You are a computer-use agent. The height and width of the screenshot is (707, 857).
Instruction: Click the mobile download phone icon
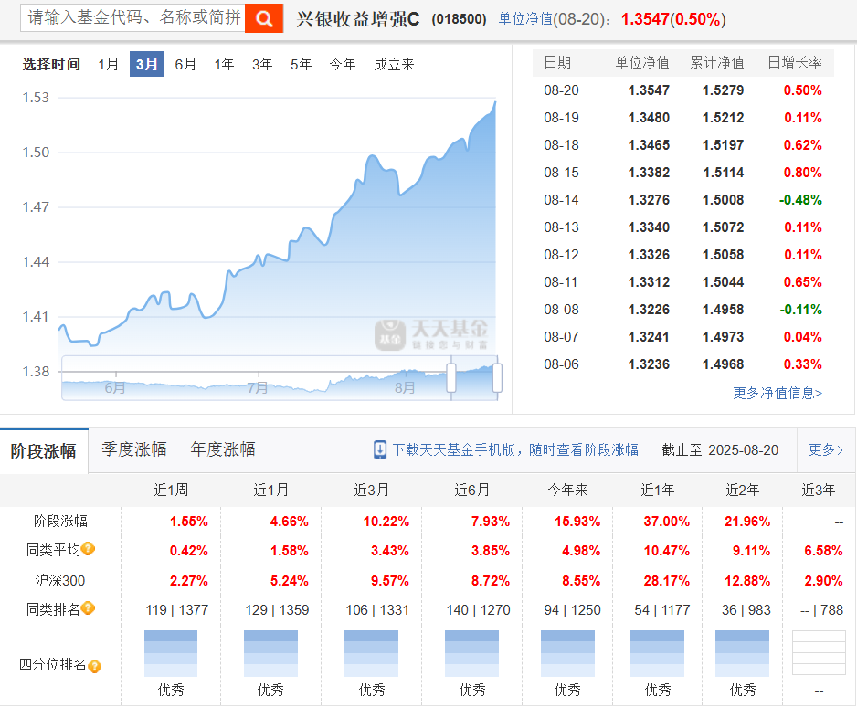click(x=380, y=449)
